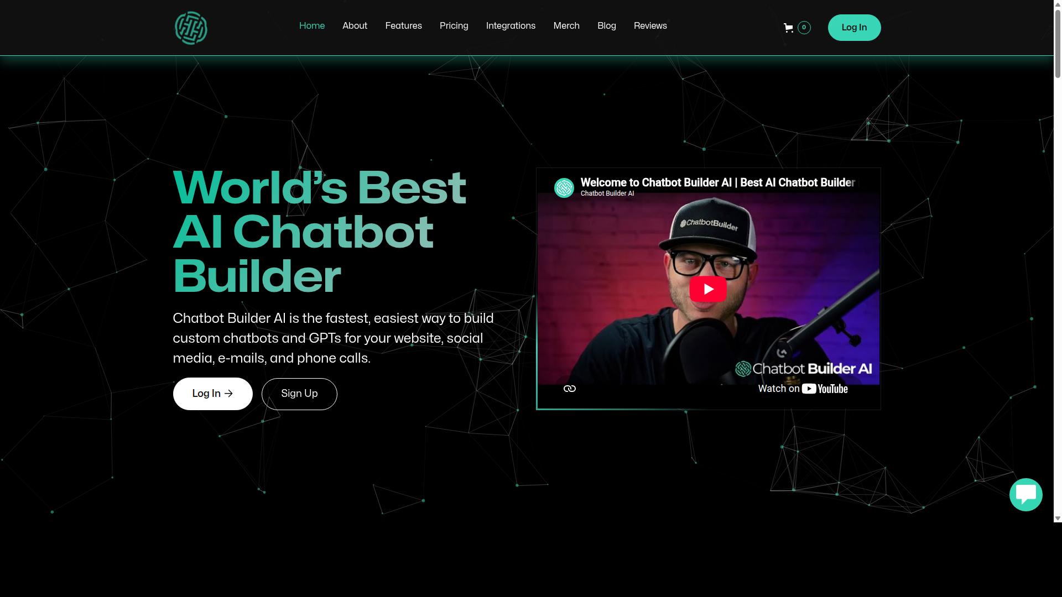Open the Integrations page

(511, 26)
